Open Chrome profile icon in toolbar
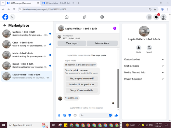Viewport: 171px width, 128px height. click(x=162, y=9)
